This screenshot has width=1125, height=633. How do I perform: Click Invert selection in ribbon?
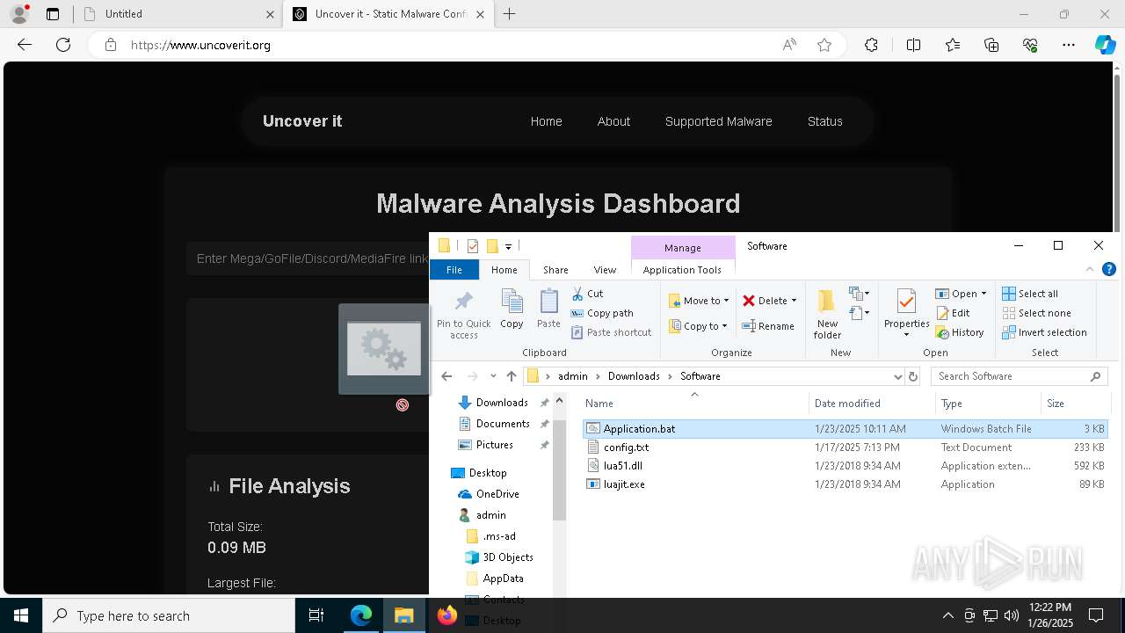point(1044,332)
